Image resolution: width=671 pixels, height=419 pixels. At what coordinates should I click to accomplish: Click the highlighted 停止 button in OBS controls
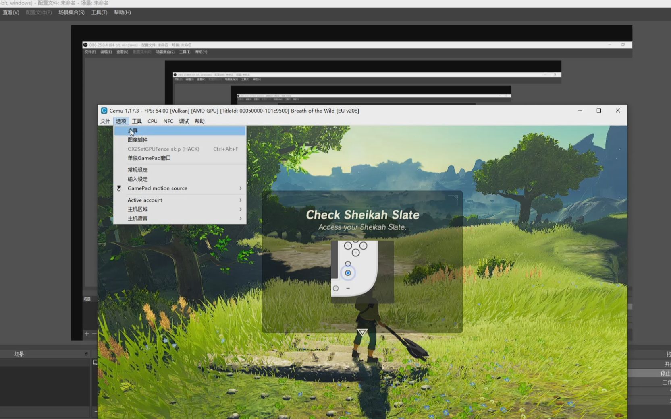tap(665, 373)
